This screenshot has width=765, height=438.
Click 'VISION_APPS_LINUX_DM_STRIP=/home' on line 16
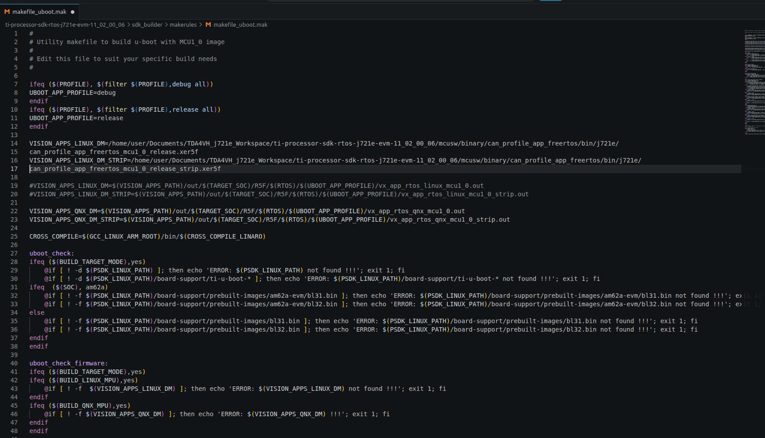335,161
